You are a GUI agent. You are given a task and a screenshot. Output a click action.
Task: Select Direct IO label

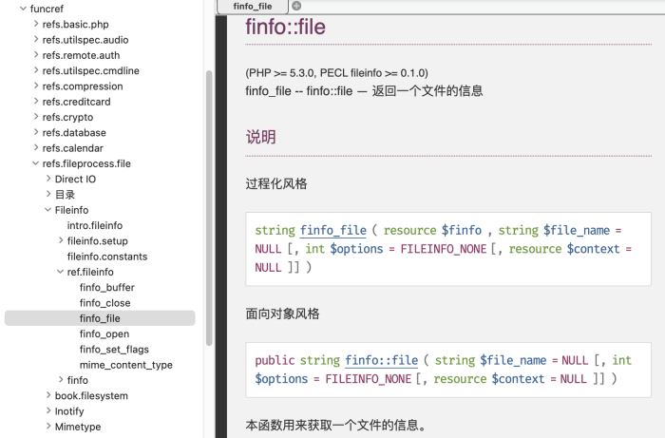tap(75, 180)
